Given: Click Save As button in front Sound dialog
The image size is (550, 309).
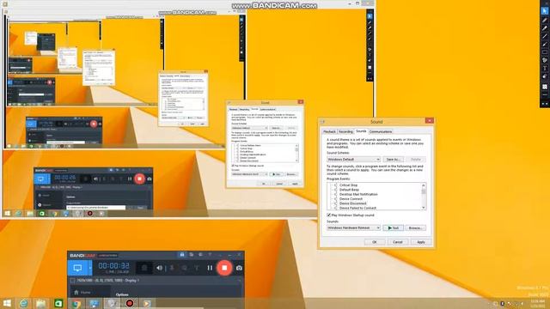Looking at the screenshot, I should 394,159.
